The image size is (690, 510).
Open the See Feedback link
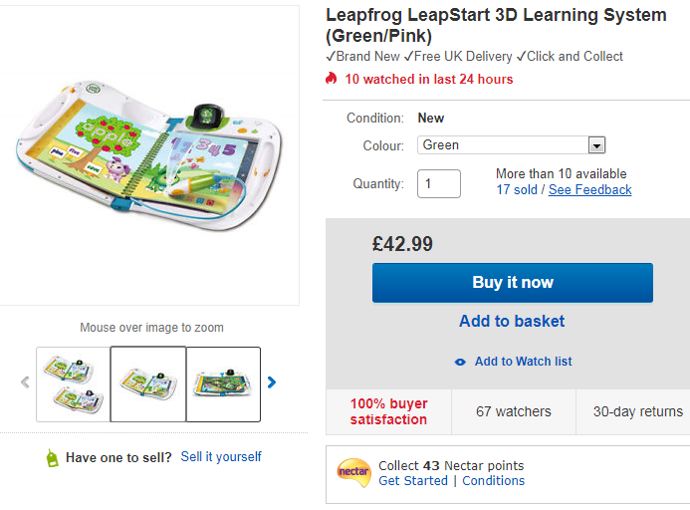pos(589,189)
